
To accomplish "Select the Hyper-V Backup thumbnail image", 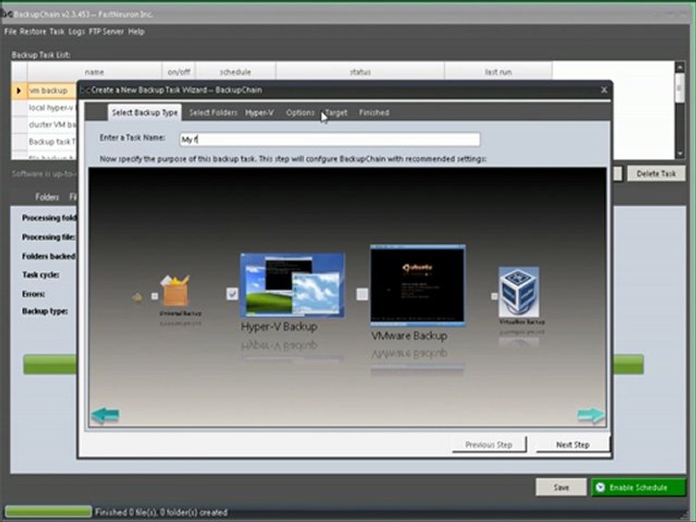I will pos(292,285).
